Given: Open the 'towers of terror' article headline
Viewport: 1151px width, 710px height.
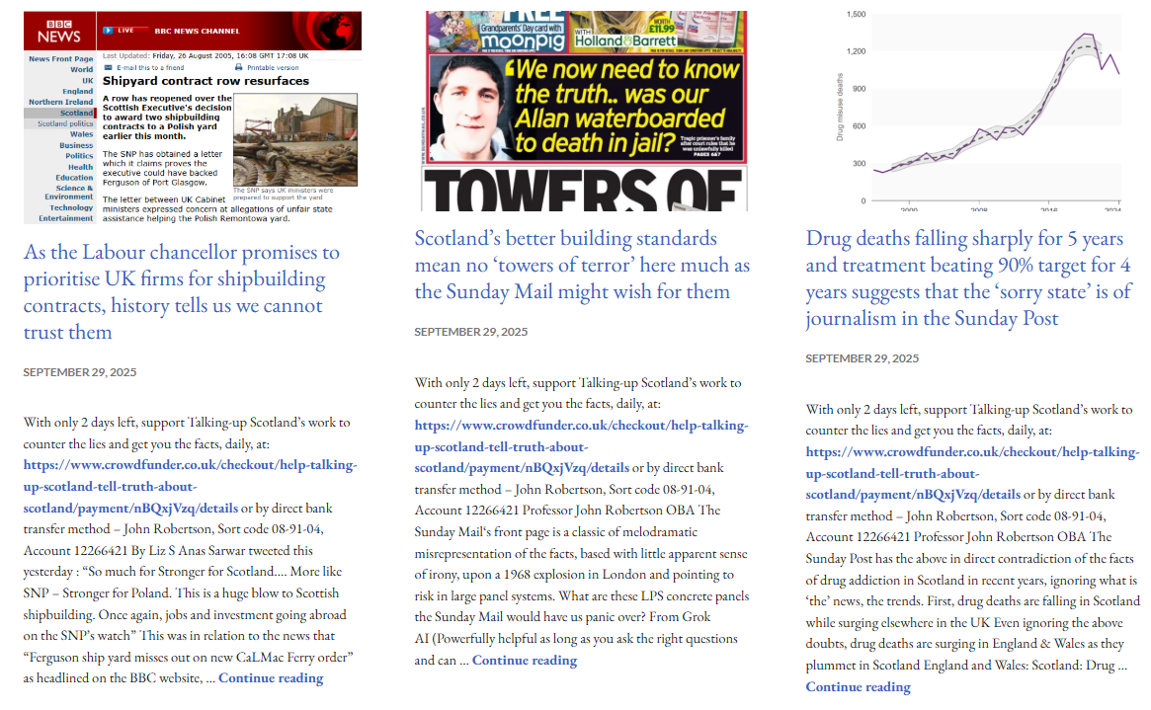Looking at the screenshot, I should [x=582, y=265].
